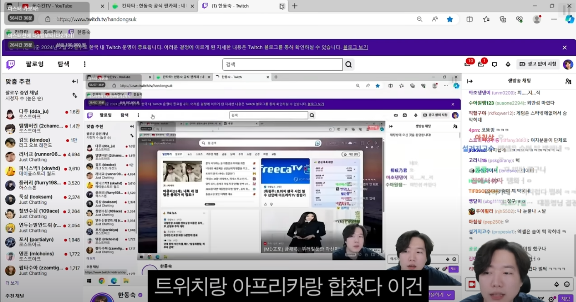The image size is (576, 302).
Task: Open Edge split screen icon
Action: tap(470, 19)
